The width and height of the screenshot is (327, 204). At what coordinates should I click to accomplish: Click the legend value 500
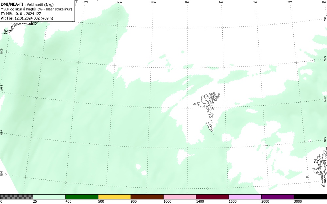101,201
